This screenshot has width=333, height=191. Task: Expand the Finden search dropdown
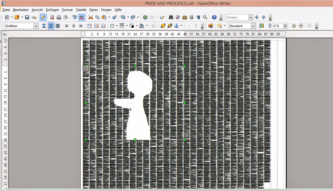click(x=251, y=17)
